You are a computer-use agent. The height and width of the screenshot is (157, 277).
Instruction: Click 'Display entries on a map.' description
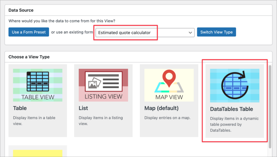coord(167,118)
